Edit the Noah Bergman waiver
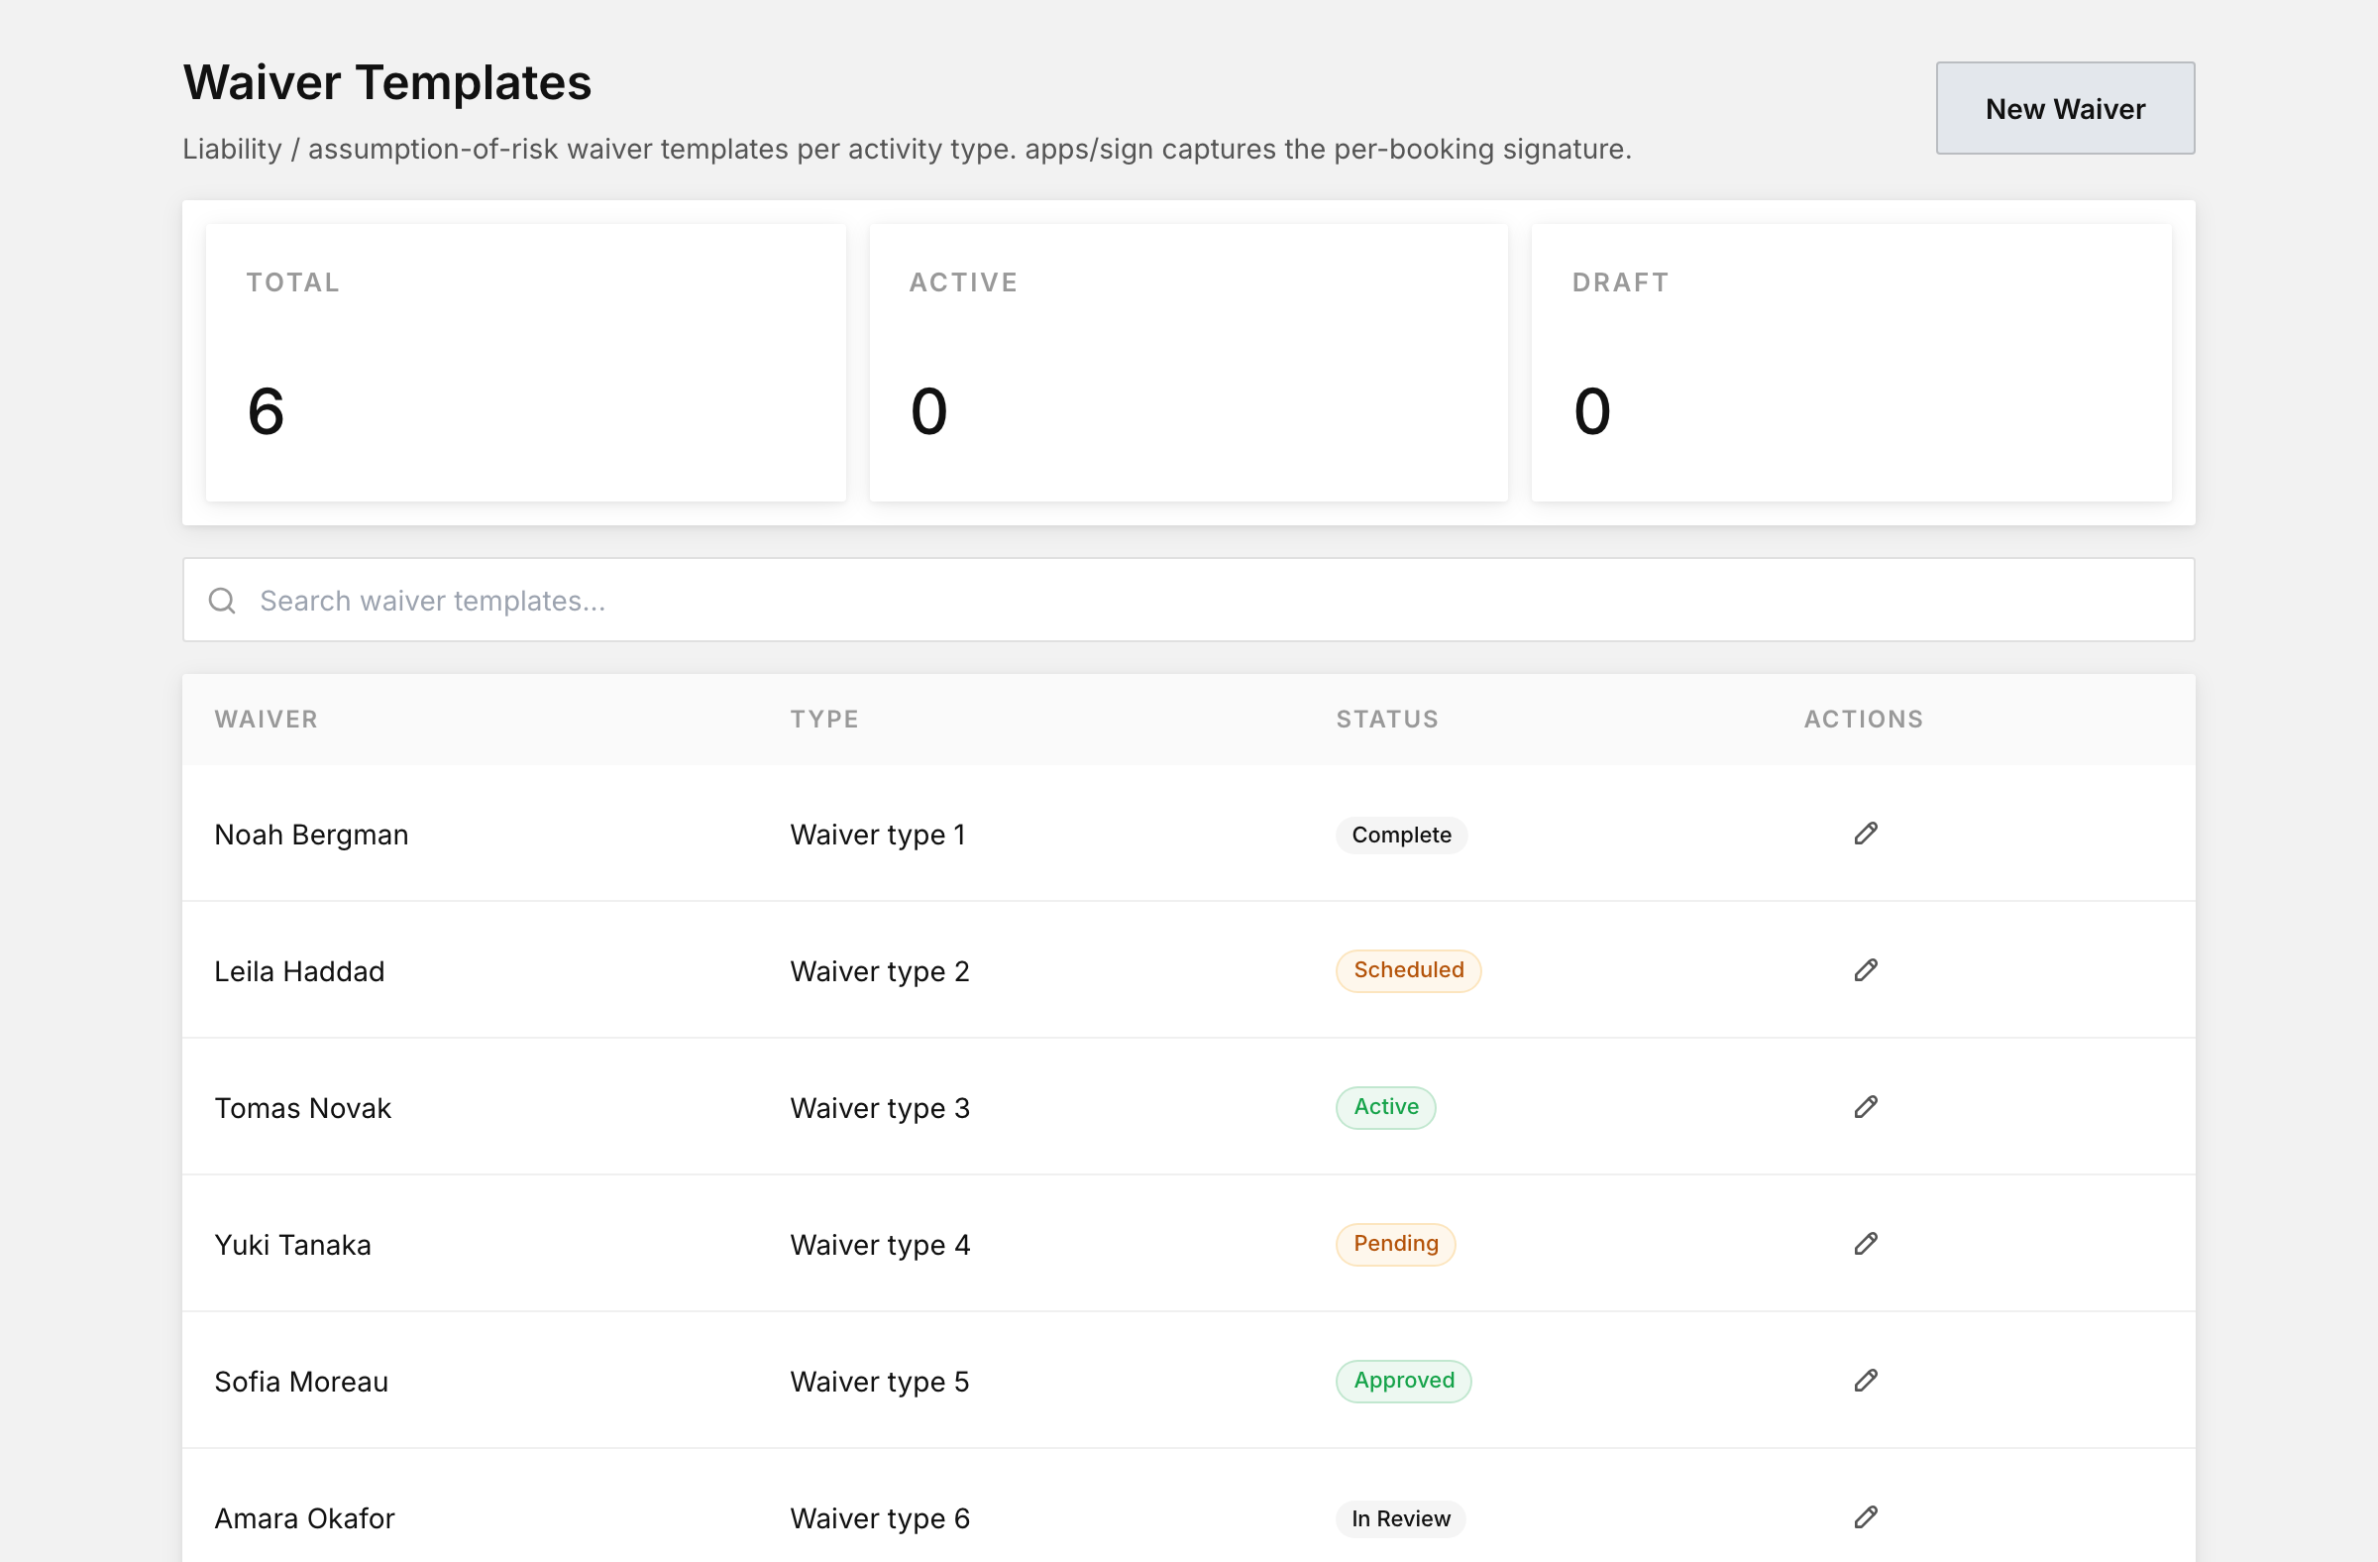Screen dimensions: 2378x1562 pos(1865,834)
